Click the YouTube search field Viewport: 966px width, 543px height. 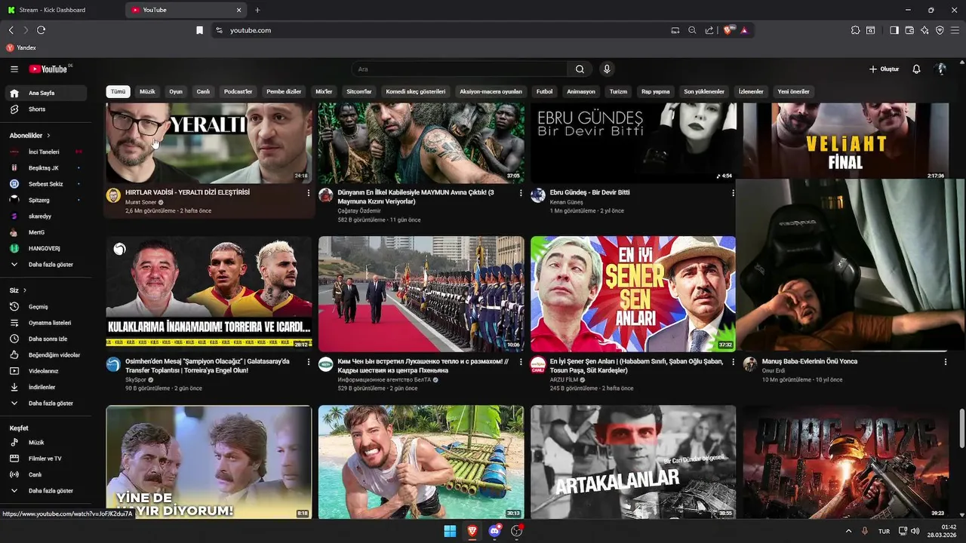(460, 69)
